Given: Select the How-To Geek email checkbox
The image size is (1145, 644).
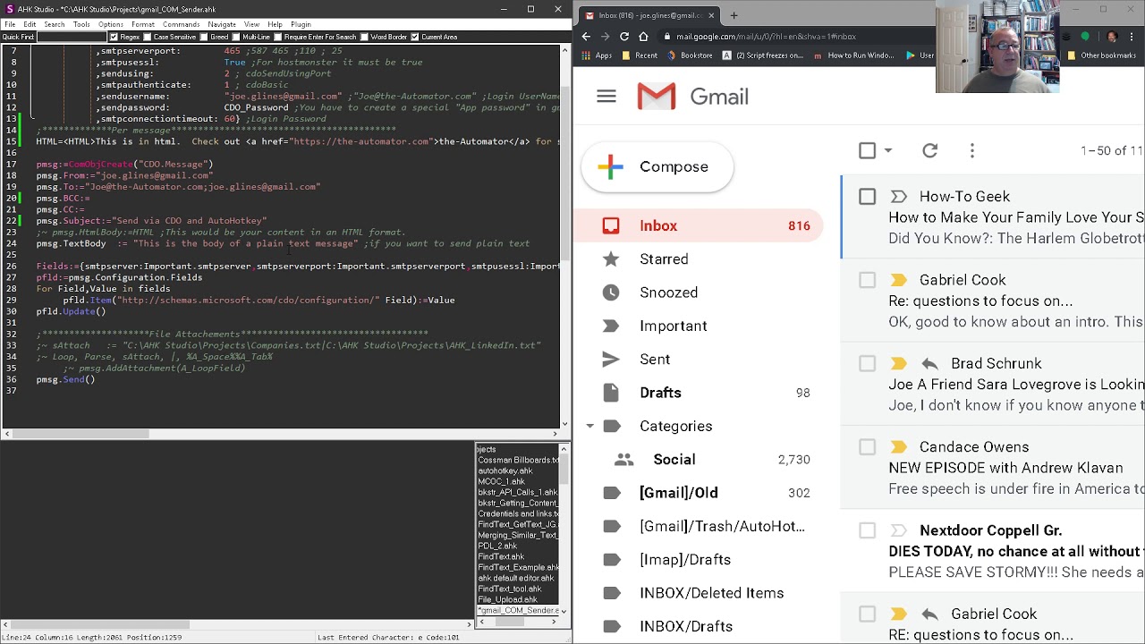Looking at the screenshot, I should tap(868, 197).
